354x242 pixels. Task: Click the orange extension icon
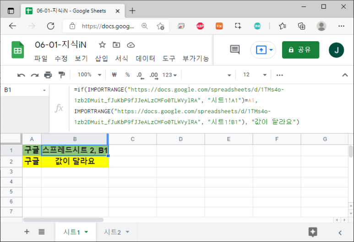coord(219,26)
